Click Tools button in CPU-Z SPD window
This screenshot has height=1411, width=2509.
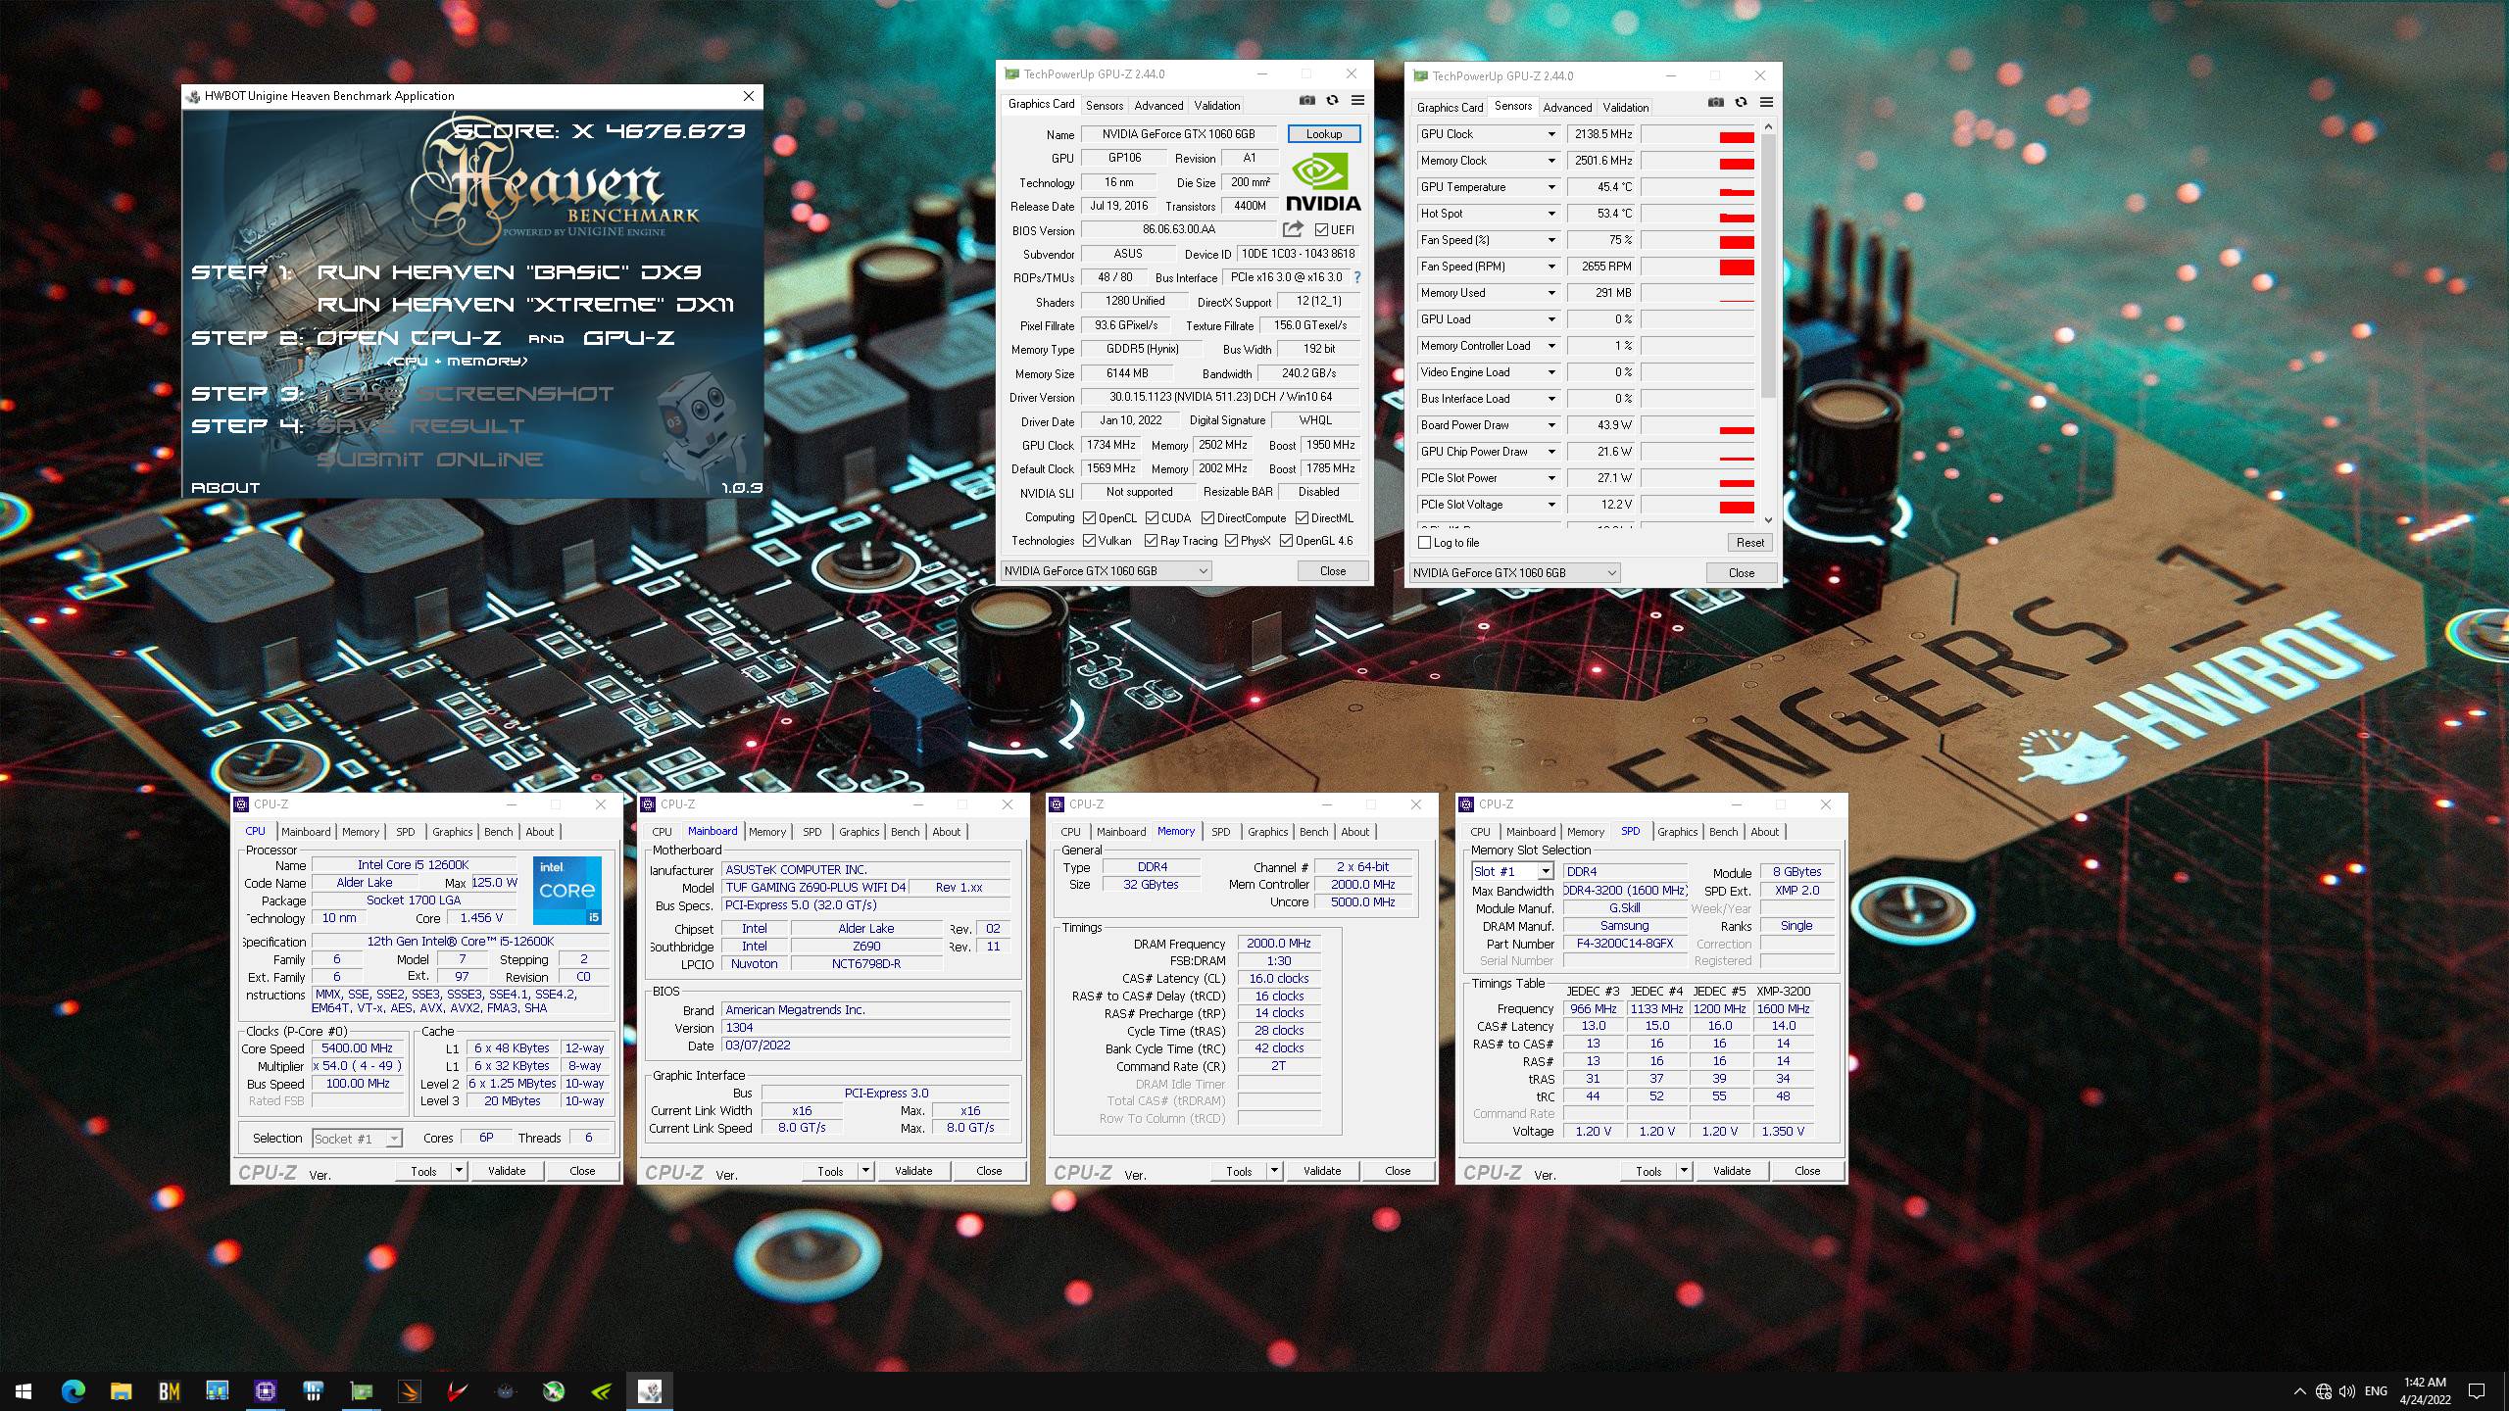(x=1648, y=1171)
